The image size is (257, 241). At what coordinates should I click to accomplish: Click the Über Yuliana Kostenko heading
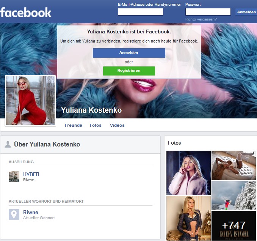(47, 144)
